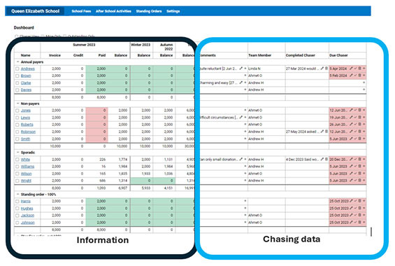Collapse the Annual payers group
395x266 pixels.
coord(17,62)
